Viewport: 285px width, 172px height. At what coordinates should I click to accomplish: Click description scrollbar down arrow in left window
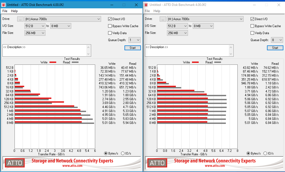click(x=88, y=54)
